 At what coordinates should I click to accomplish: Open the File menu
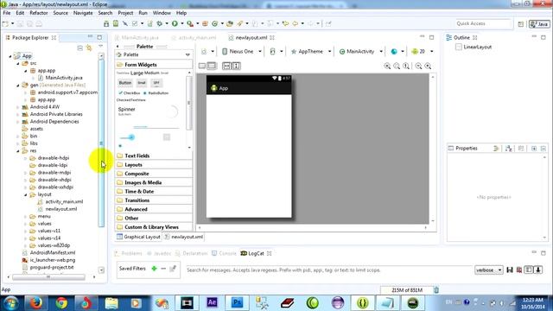coord(7,13)
